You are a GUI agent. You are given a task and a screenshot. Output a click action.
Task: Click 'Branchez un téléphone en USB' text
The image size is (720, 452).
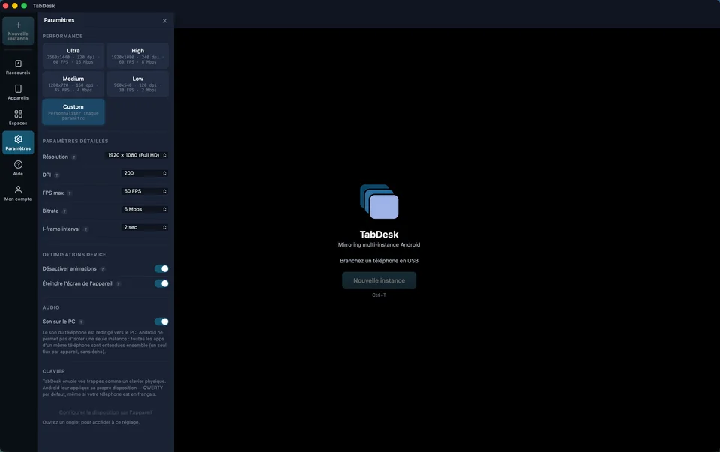coord(379,261)
